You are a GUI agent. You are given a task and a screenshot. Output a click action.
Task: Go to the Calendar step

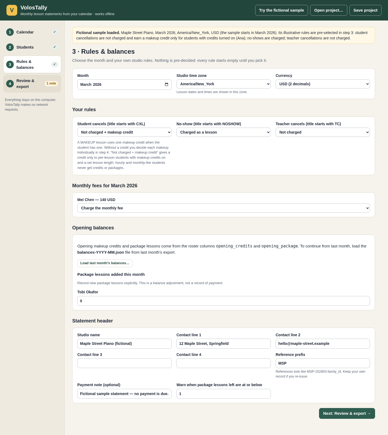pyautogui.click(x=32, y=32)
